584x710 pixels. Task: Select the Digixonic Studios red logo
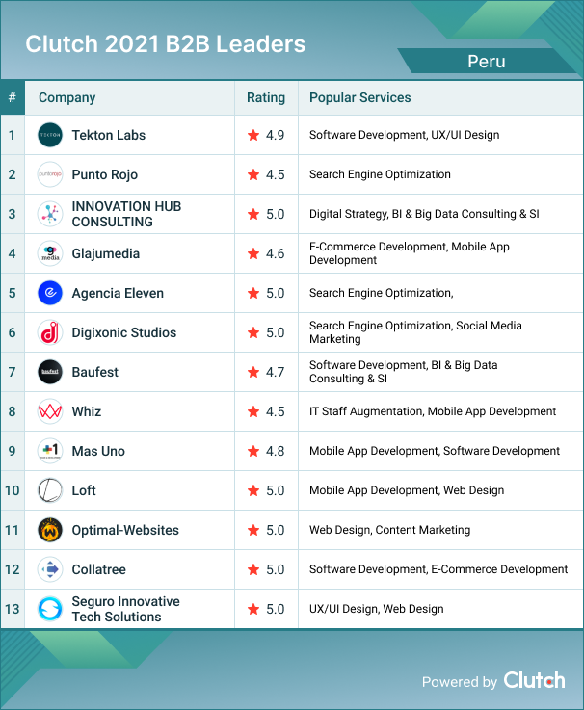50,332
